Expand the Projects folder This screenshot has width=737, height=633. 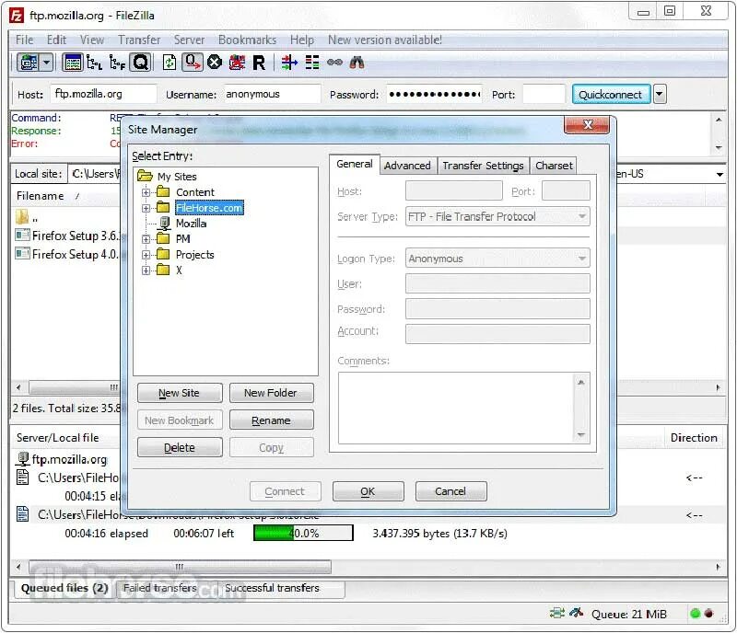[146, 255]
